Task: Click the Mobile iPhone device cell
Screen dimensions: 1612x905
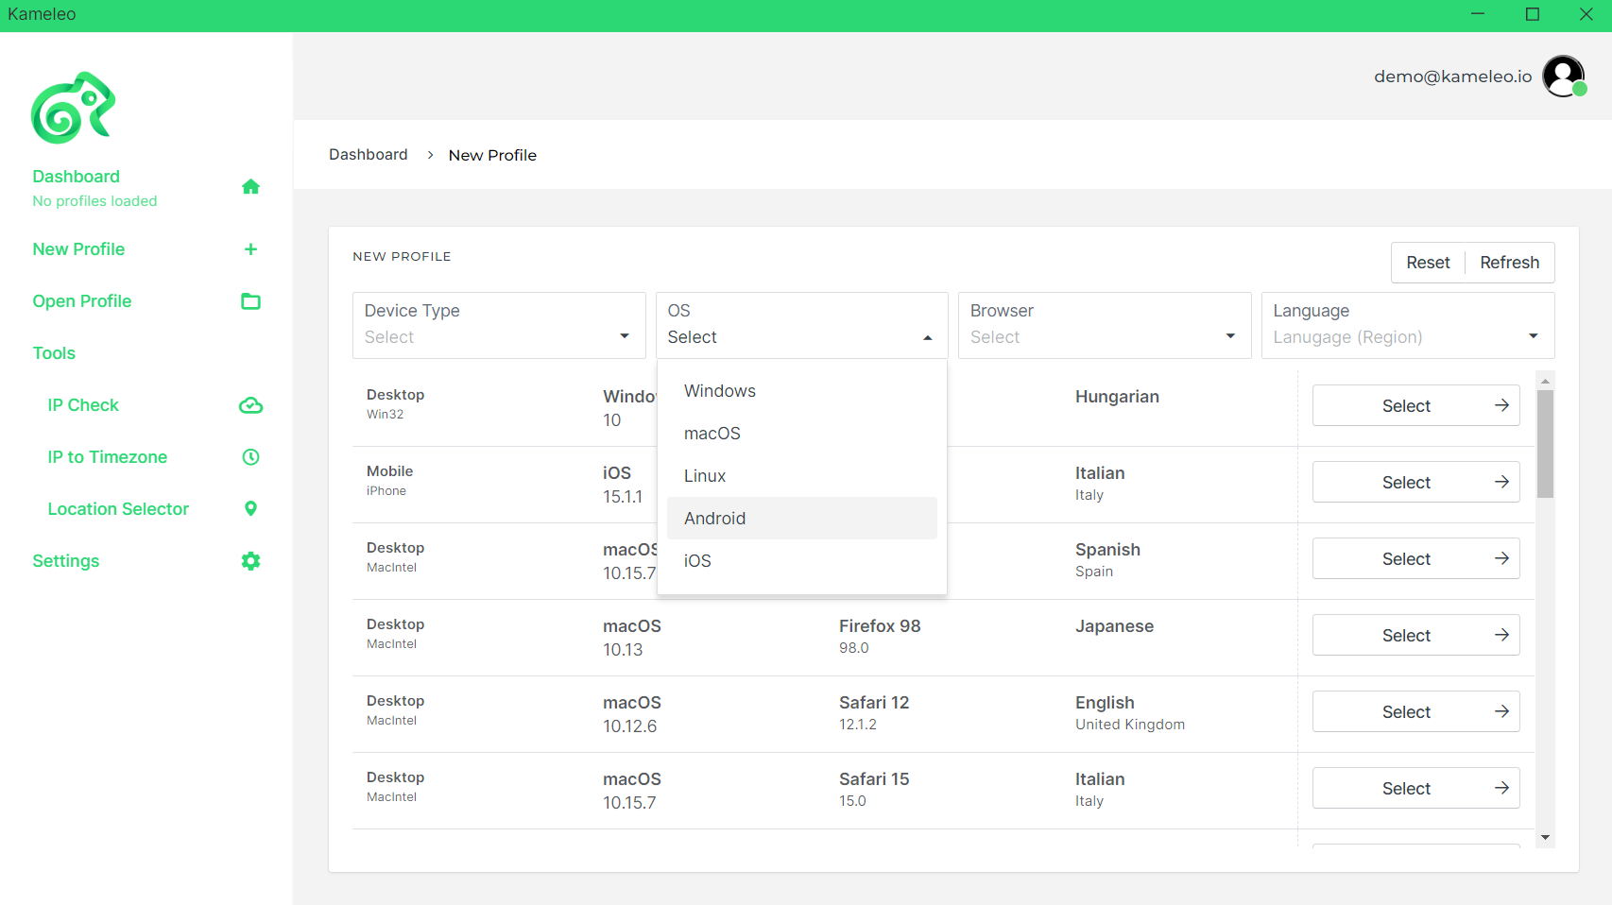Action: coord(389,480)
